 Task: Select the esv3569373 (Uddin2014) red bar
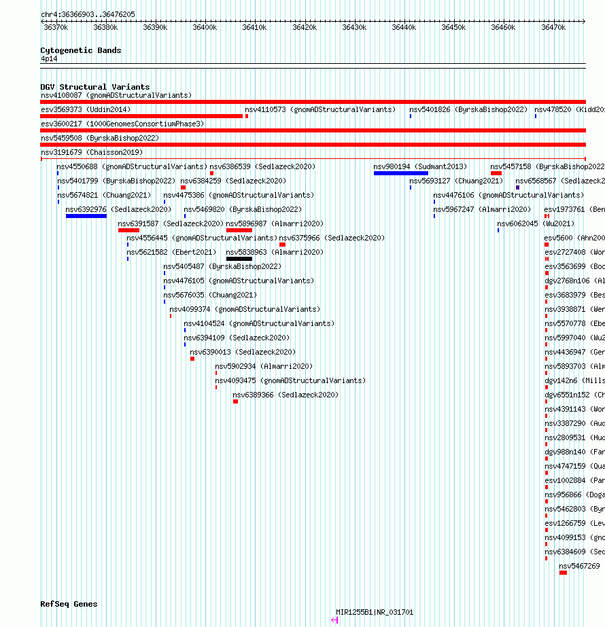[141, 116]
